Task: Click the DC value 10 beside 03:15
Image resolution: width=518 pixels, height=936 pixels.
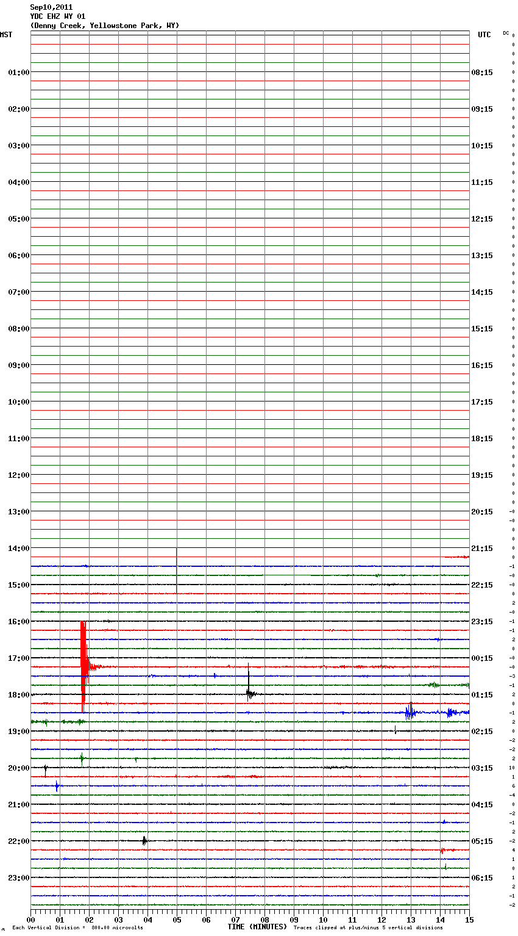Action: click(x=512, y=768)
